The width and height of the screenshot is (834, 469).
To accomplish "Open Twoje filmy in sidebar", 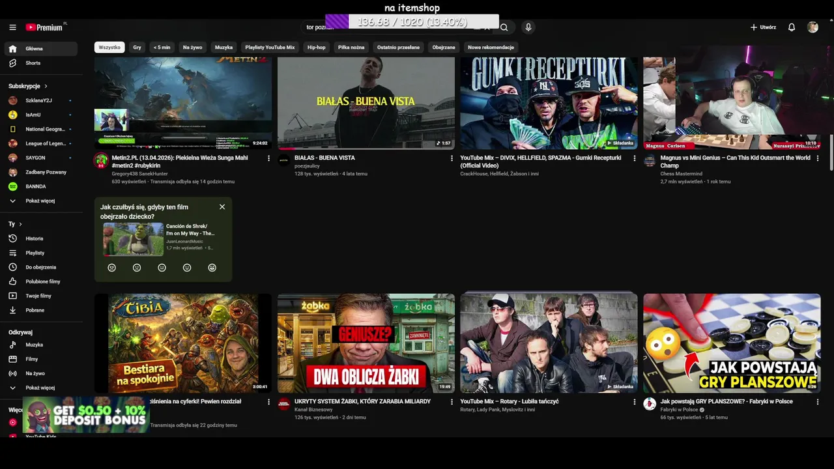I will [41, 296].
